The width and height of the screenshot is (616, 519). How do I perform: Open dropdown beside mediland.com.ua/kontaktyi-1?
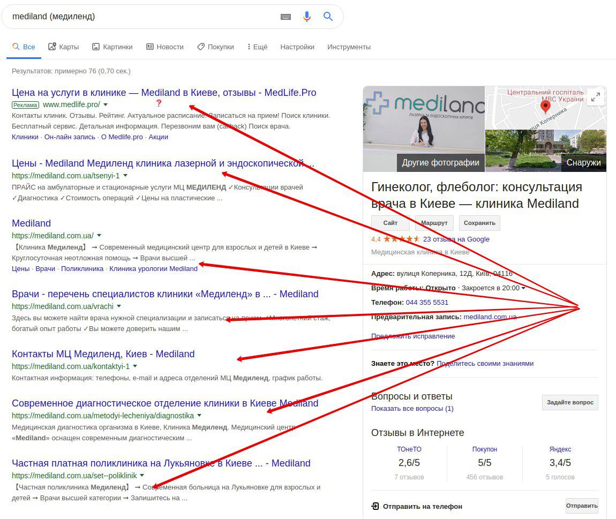[x=135, y=366]
